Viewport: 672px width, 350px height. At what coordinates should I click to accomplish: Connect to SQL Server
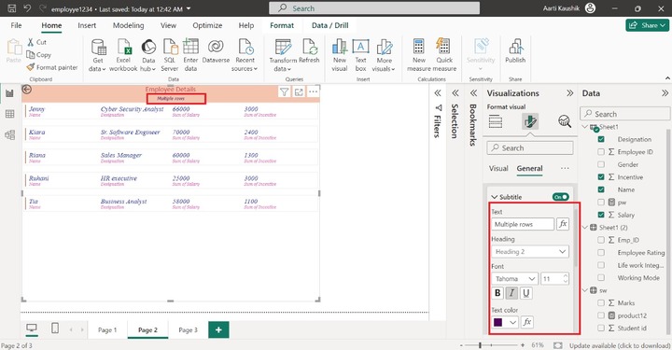pyautogui.click(x=170, y=55)
